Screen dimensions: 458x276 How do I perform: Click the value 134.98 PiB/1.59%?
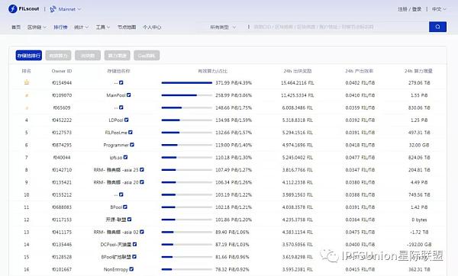point(234,120)
